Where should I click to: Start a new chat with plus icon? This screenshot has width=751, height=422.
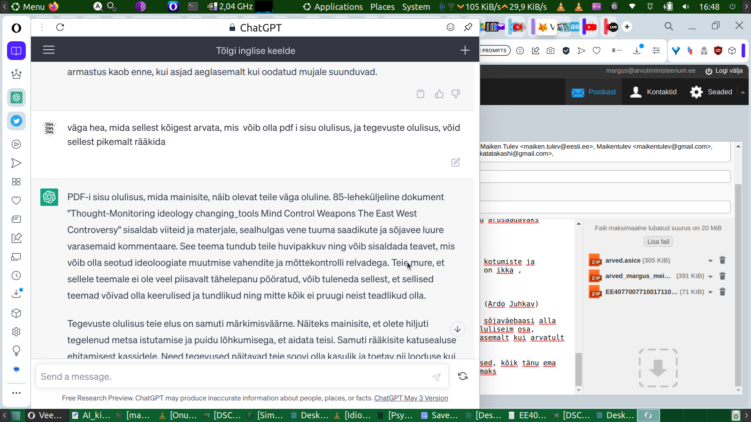click(465, 50)
